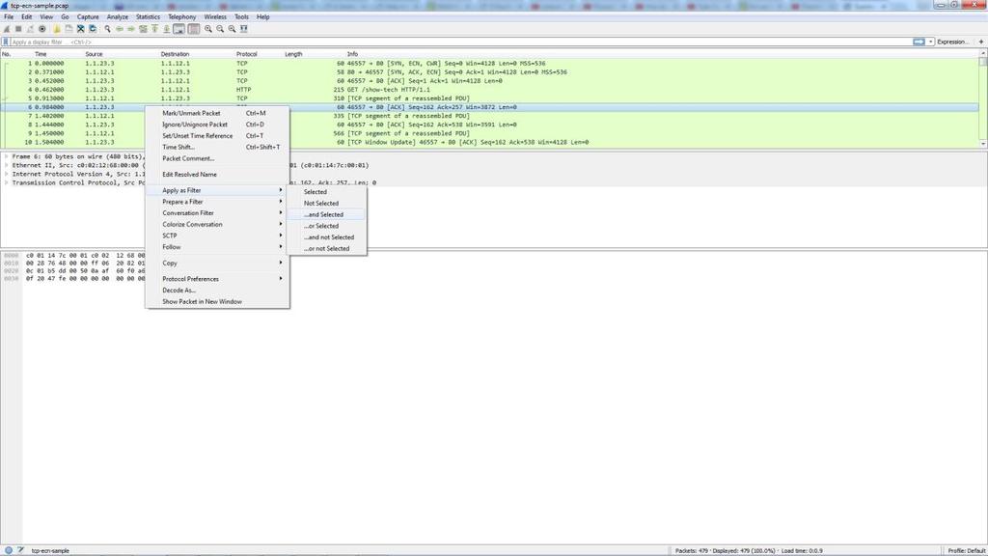This screenshot has width=988, height=556.
Task: Choose ...and not Selected option
Action: coord(326,237)
